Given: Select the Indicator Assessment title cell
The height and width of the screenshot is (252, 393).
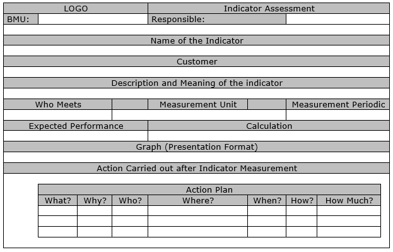Looking at the screenshot, I should click(269, 9).
